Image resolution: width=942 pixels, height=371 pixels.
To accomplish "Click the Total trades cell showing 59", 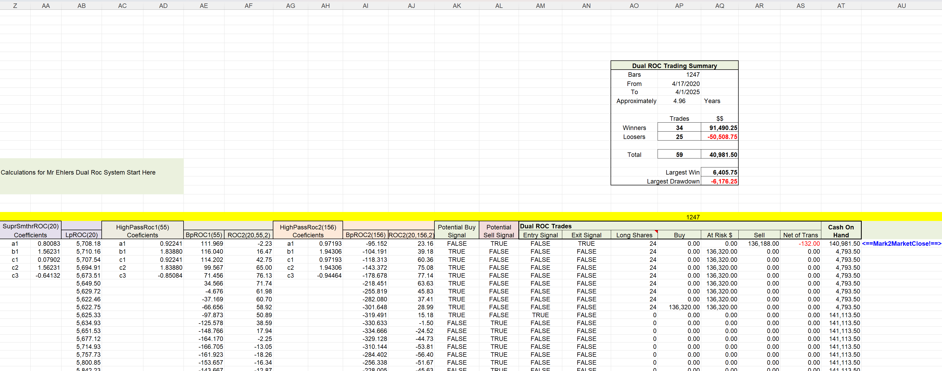I will 679,154.
